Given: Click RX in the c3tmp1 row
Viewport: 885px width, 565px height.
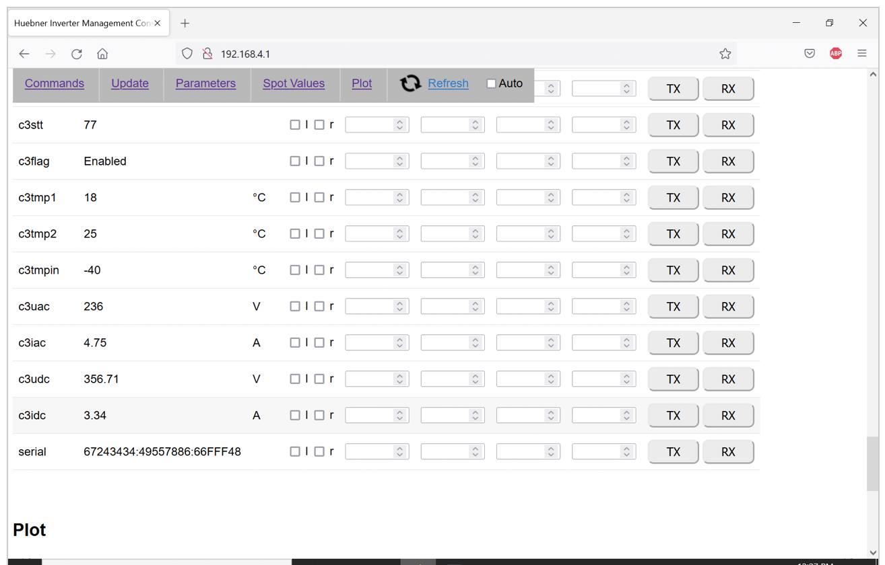Looking at the screenshot, I should click(728, 198).
